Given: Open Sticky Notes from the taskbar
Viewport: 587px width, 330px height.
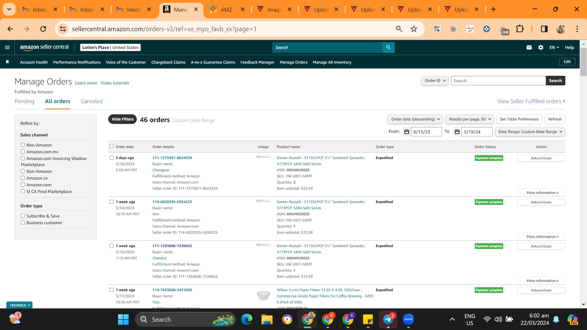Looking at the screenshot, I should [368, 320].
